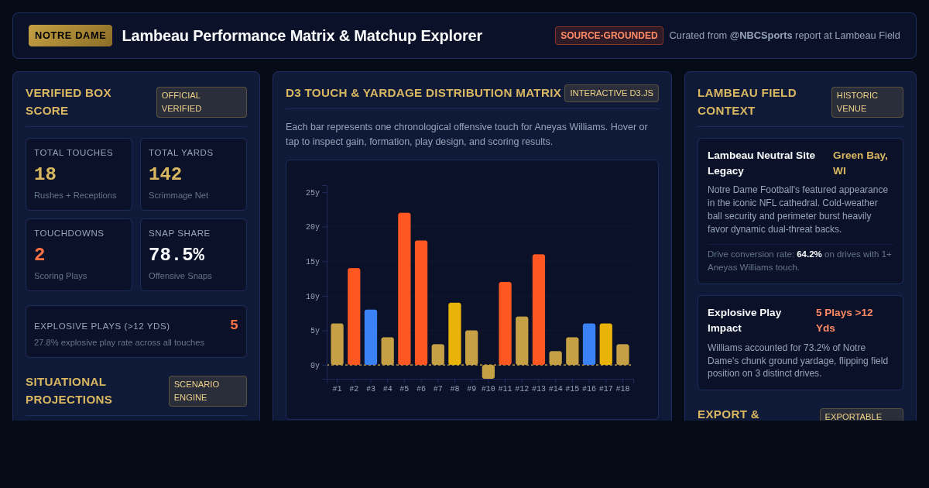The height and width of the screenshot is (488, 929).
Task: Click the D3 Touch & Yardage Distribution heading
Action: [x=423, y=93]
